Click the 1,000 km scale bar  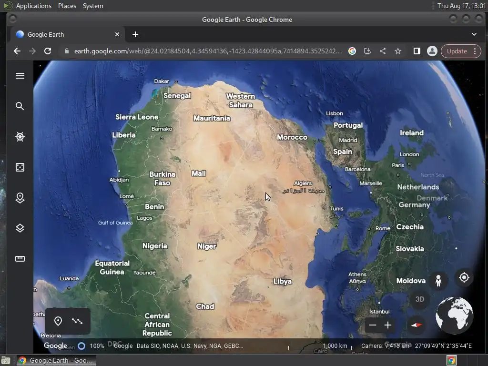[320, 346]
